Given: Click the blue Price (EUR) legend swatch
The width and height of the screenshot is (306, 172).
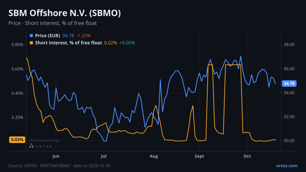Looking at the screenshot, I should tap(31, 36).
